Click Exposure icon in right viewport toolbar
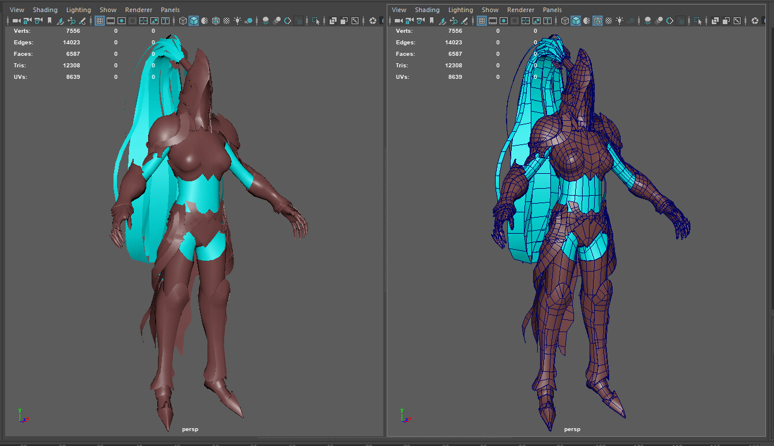The image size is (774, 446). (x=755, y=21)
